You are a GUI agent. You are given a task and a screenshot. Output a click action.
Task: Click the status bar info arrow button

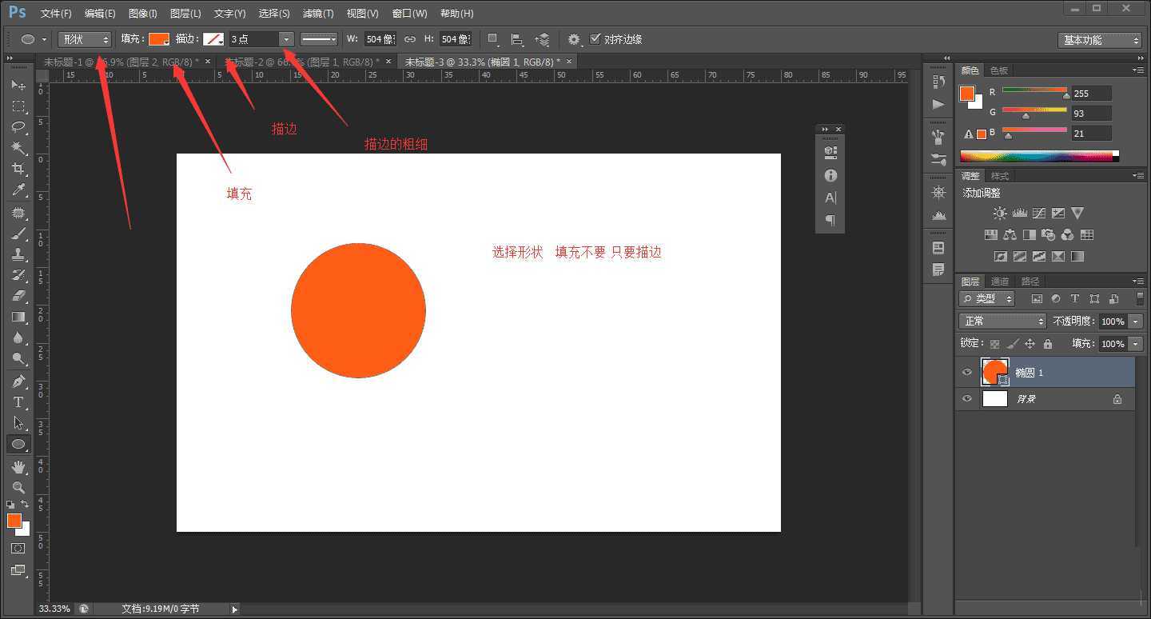click(233, 608)
